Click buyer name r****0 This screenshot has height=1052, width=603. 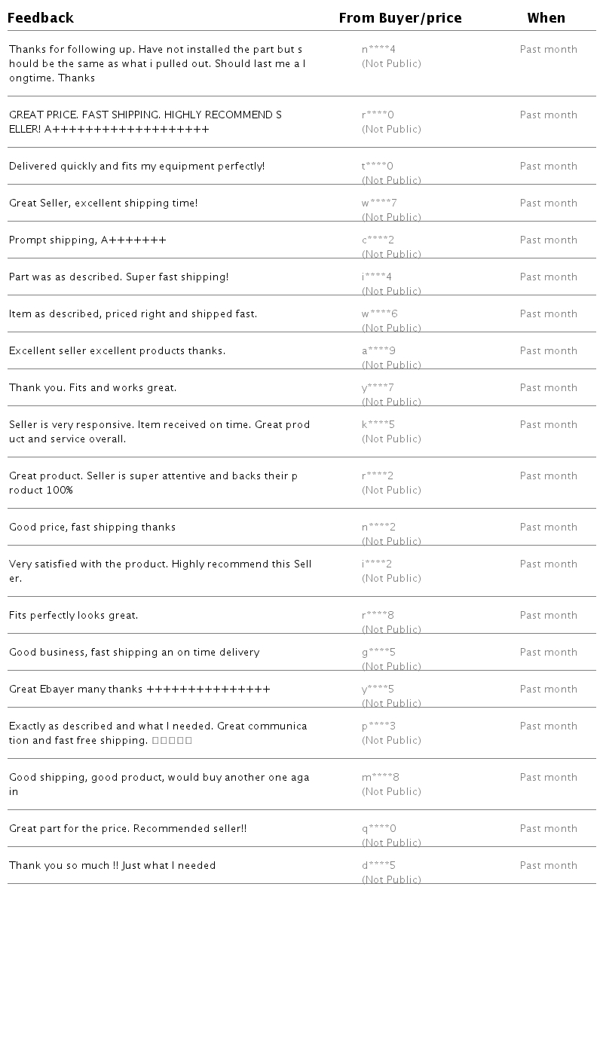[378, 115]
